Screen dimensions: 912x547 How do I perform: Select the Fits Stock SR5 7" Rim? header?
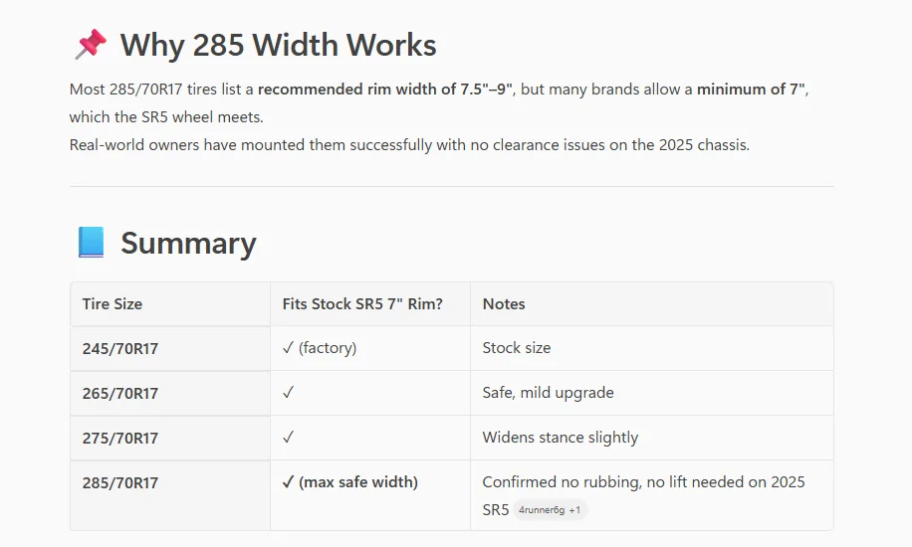[x=361, y=303]
